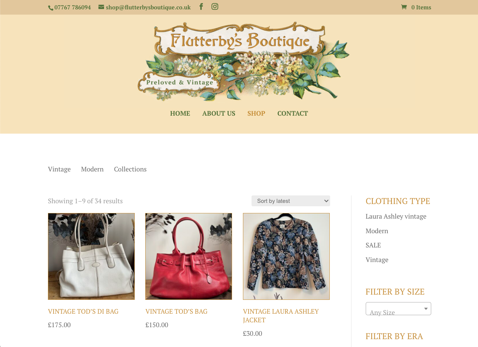
Task: Open the Vintage Tod's Di Bag title
Action: pos(83,311)
